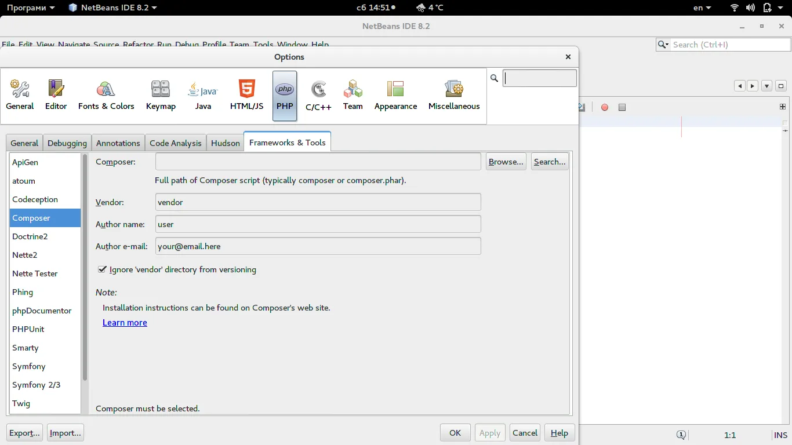Switch to the Hudson tab
The image size is (792, 445).
coord(226,143)
